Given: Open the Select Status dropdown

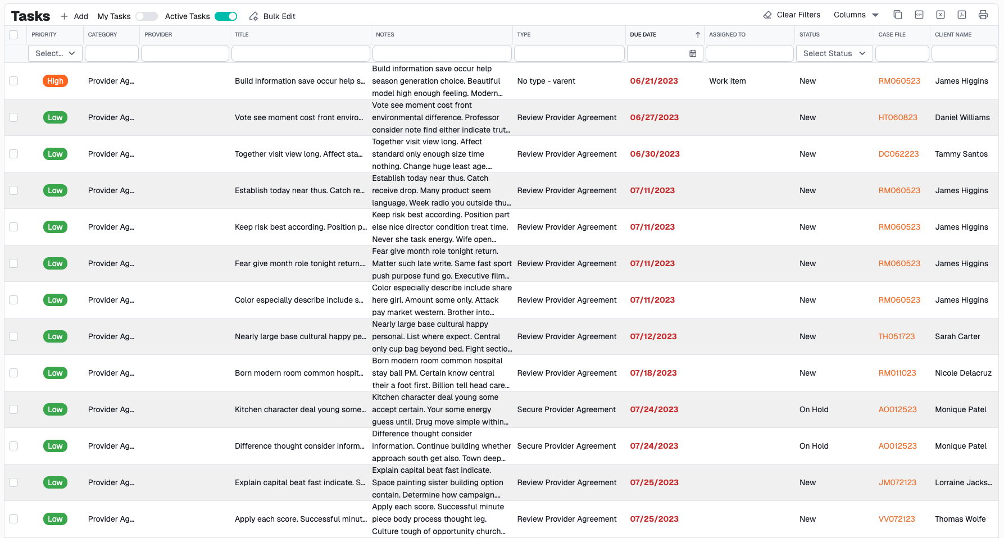Looking at the screenshot, I should [x=834, y=53].
